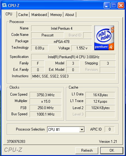
Task: Click the Level 2 cache value field
Action: (100, 108)
